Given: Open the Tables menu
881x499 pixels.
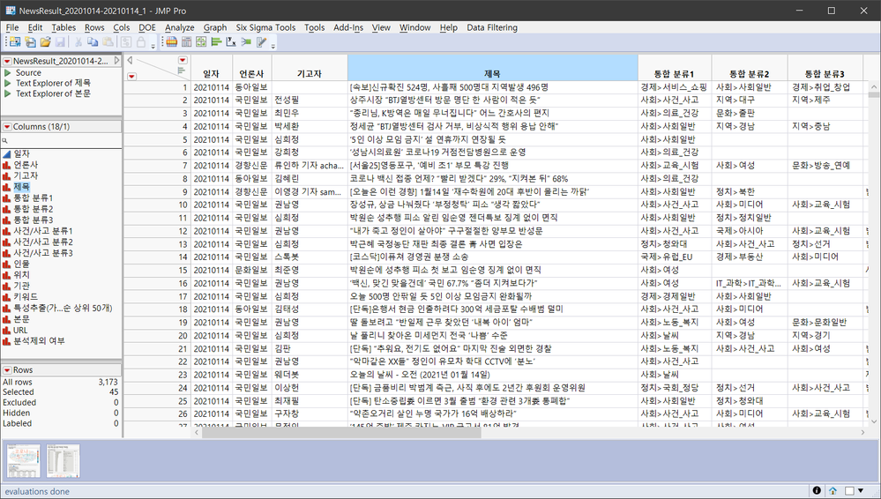Looking at the screenshot, I should [63, 27].
